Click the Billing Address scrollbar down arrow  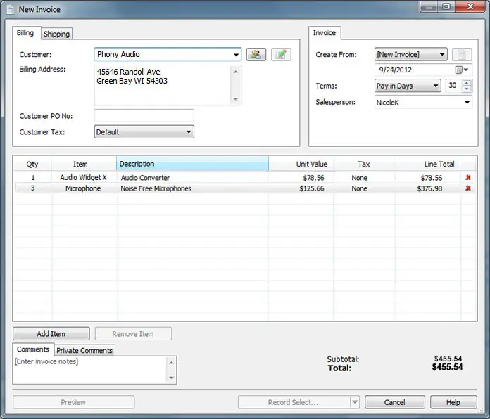[x=236, y=99]
